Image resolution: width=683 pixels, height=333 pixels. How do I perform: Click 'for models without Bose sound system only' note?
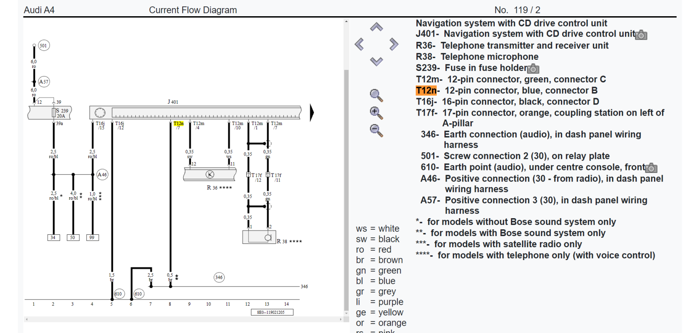[516, 222]
